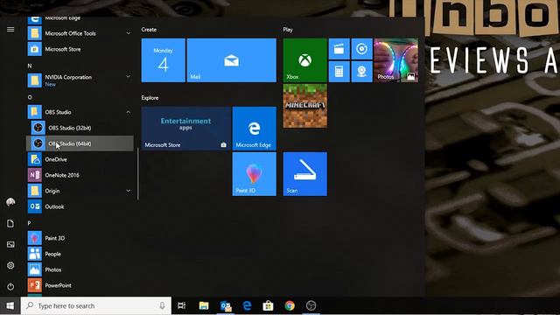Open Microsoft Store Entertainment apps tile
Viewport: 560px width, 315px height.
186,129
